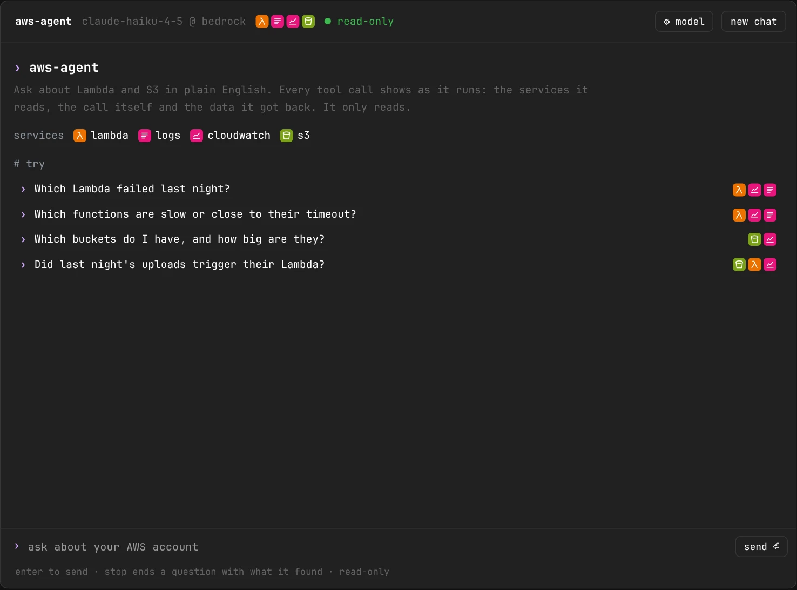Image resolution: width=797 pixels, height=590 pixels.
Task: Ask 'Which buckets do I have' suggestion
Action: (398, 239)
